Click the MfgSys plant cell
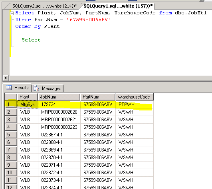Viewport: 212px width, 189px height. (x=28, y=104)
